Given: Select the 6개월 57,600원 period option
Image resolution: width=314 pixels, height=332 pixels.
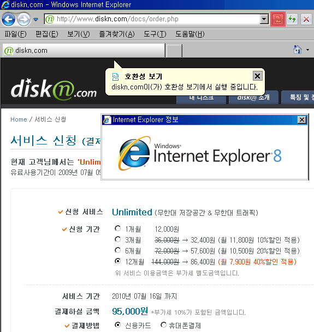Looking at the screenshot, I should [x=117, y=250].
